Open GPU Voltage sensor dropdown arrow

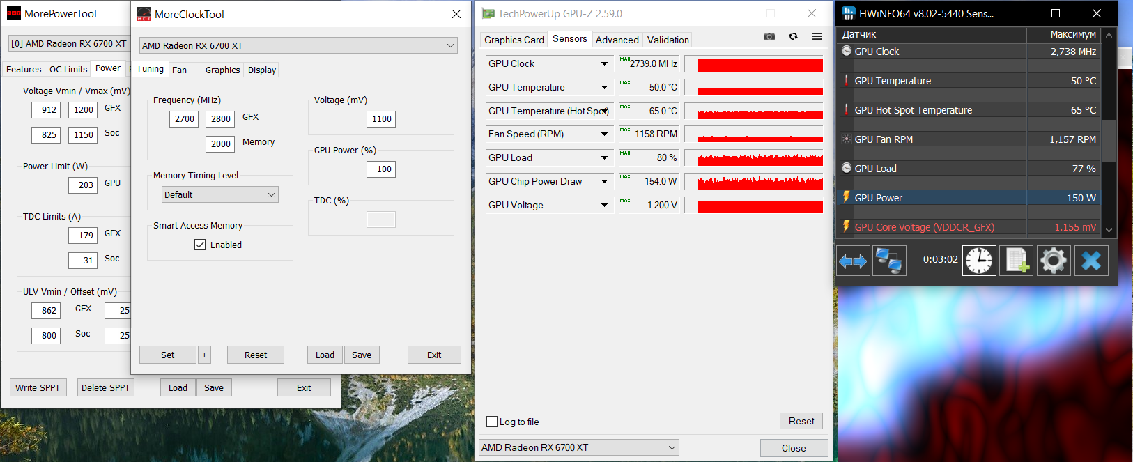[x=604, y=205]
